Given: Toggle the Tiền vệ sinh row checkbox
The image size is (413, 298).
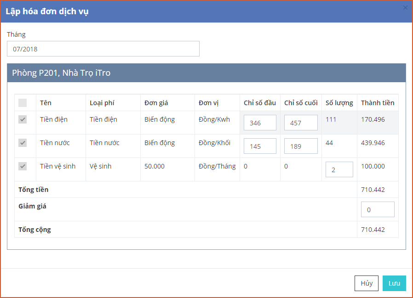Looking at the screenshot, I should 23,166.
